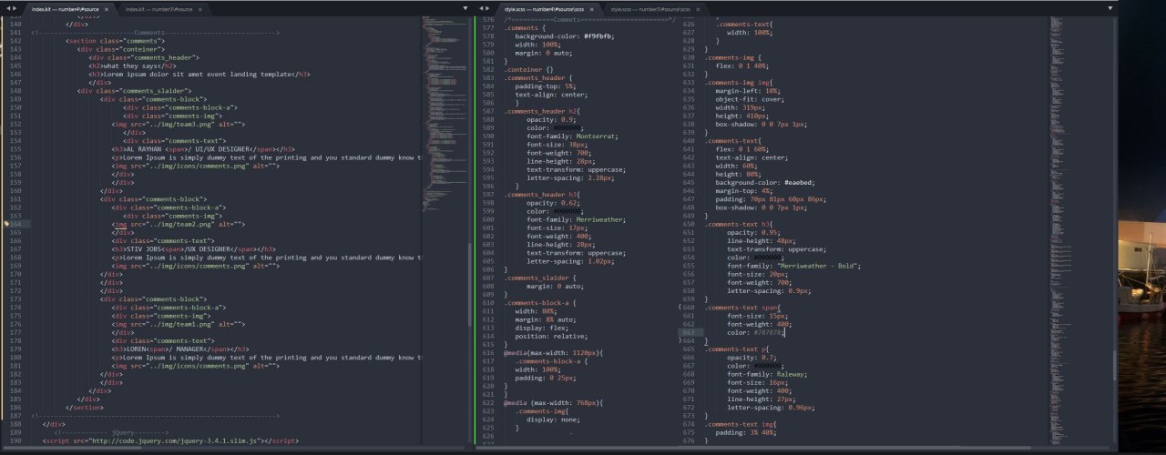Click '.comments-text span' selector on line 660
The width and height of the screenshot is (1166, 455).
click(x=742, y=308)
